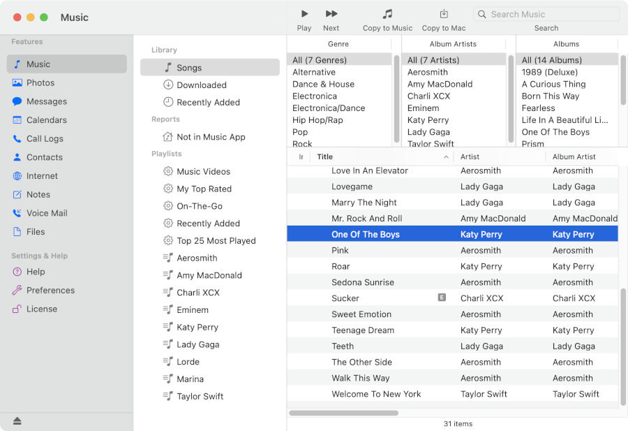Screen dimensions: 628x431
Task: Filter by Hip Hop/Rap genre
Action: tap(339, 120)
